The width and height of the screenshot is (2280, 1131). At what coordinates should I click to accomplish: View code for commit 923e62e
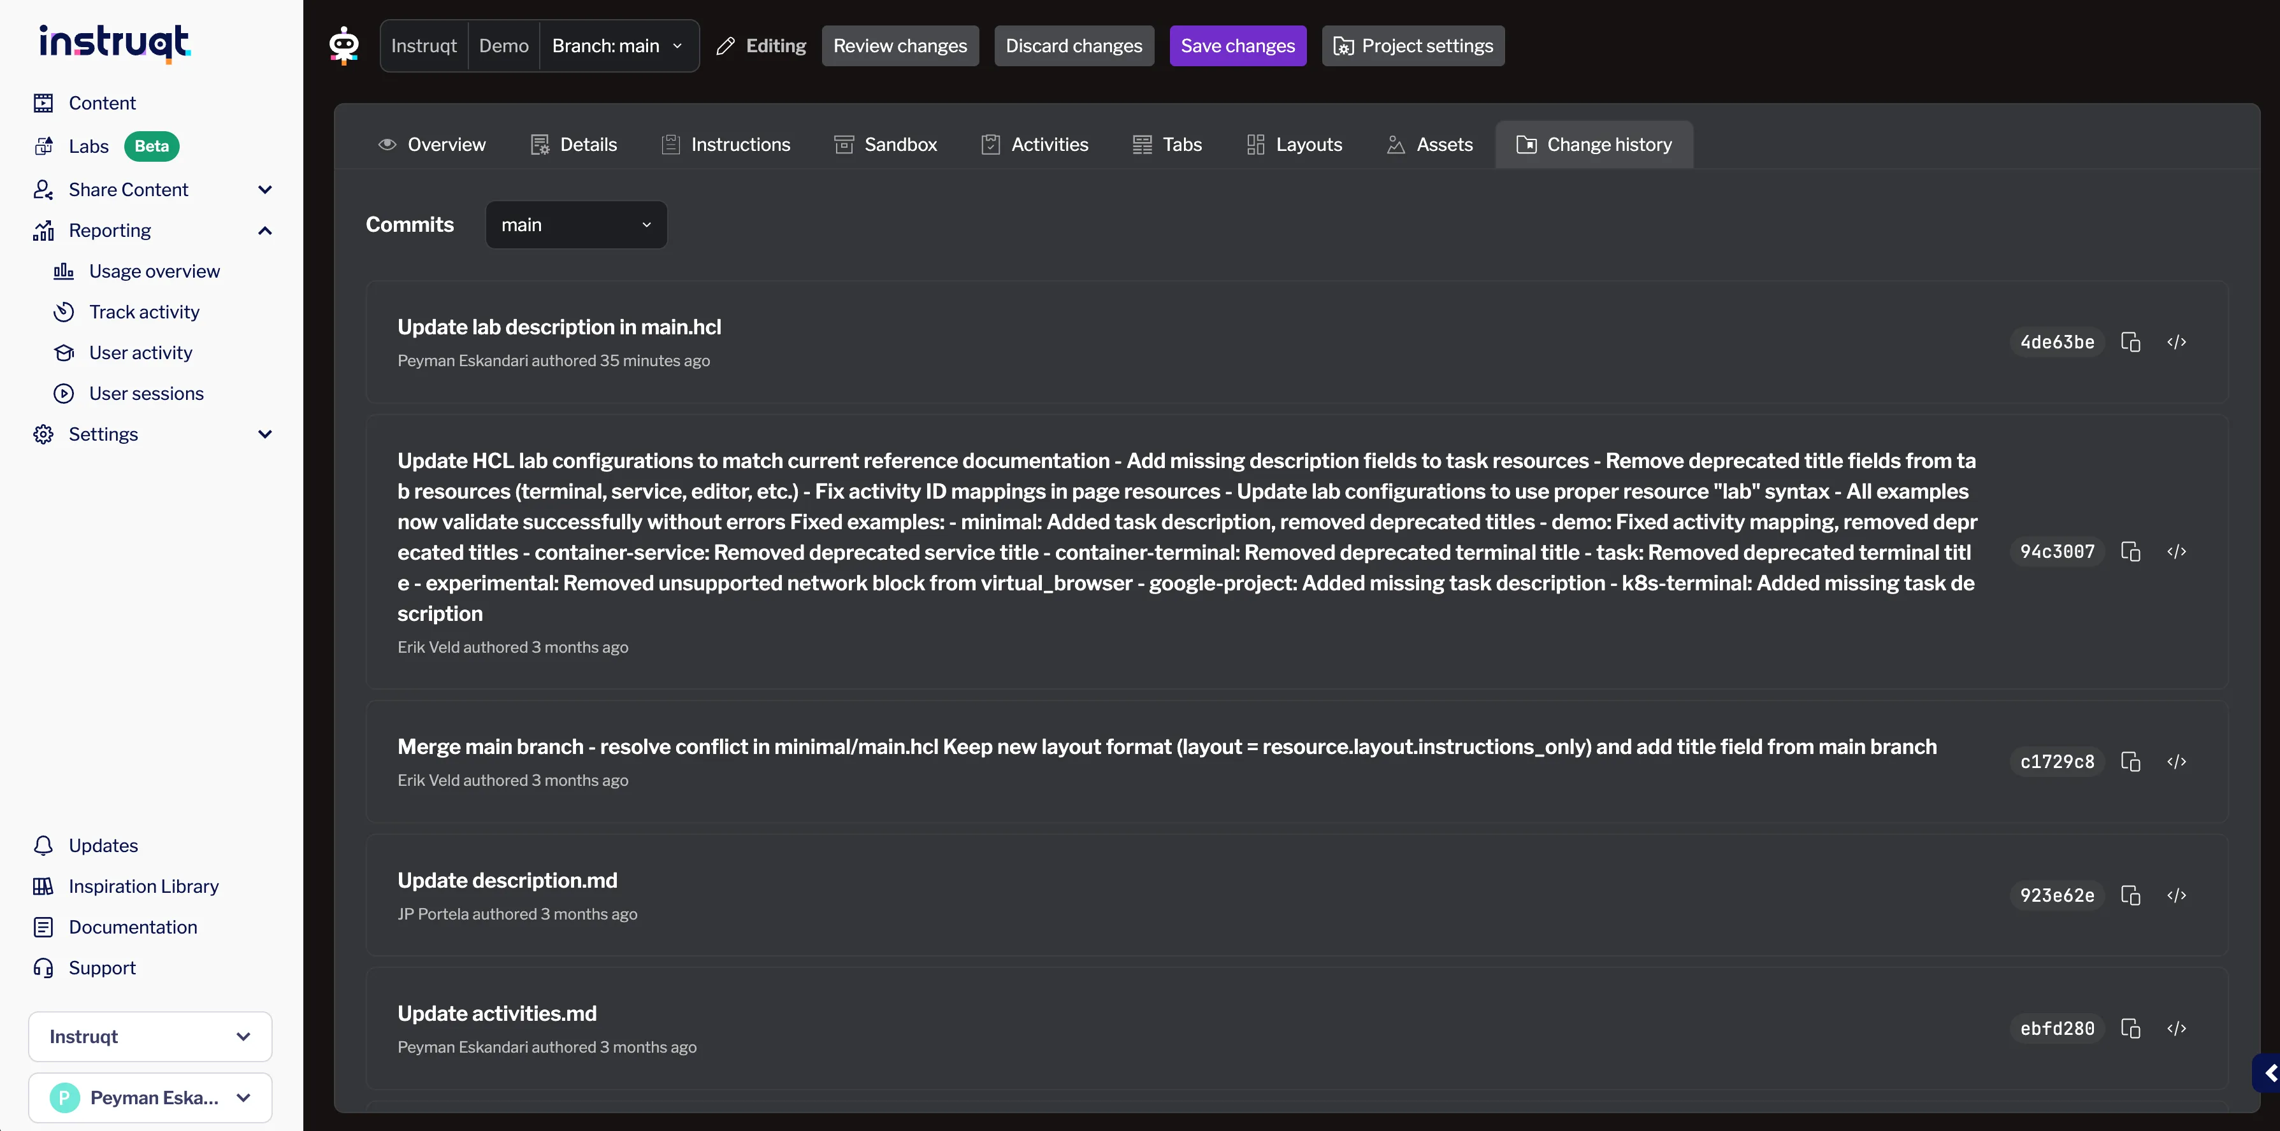coord(2176,895)
